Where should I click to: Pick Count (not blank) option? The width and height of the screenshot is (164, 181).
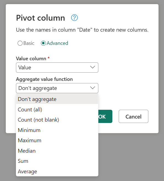coord(57,120)
